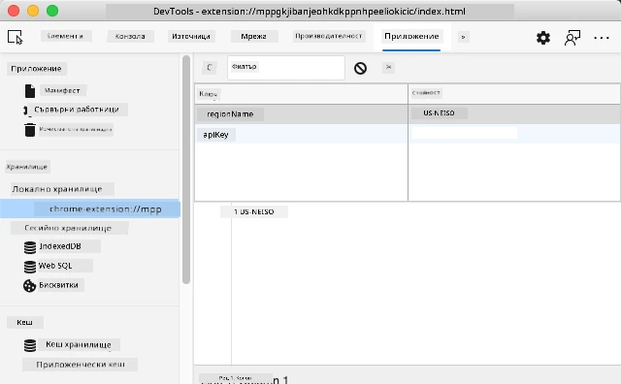
Task: Activate the inspect element picker icon
Action: pos(16,37)
